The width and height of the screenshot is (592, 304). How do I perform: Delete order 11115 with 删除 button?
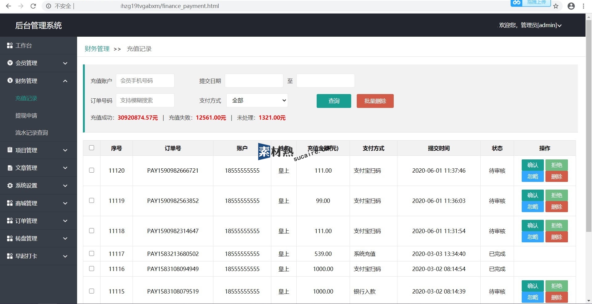(x=557, y=297)
